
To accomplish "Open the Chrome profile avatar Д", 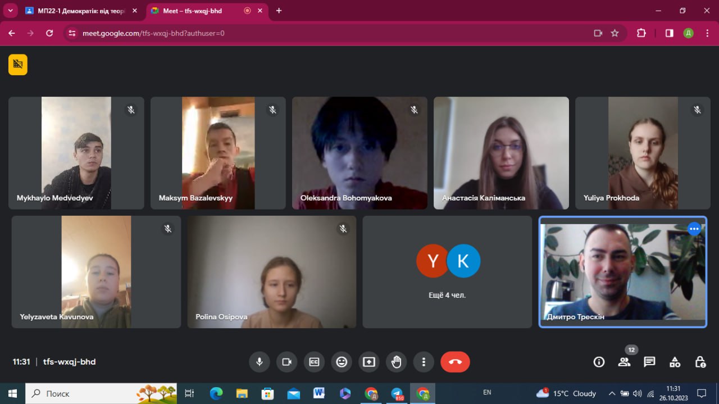I will pyautogui.click(x=688, y=33).
